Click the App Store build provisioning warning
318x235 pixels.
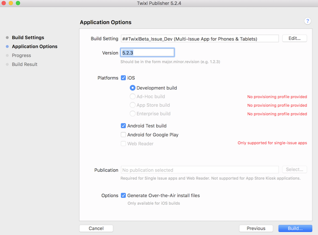coord(277,105)
